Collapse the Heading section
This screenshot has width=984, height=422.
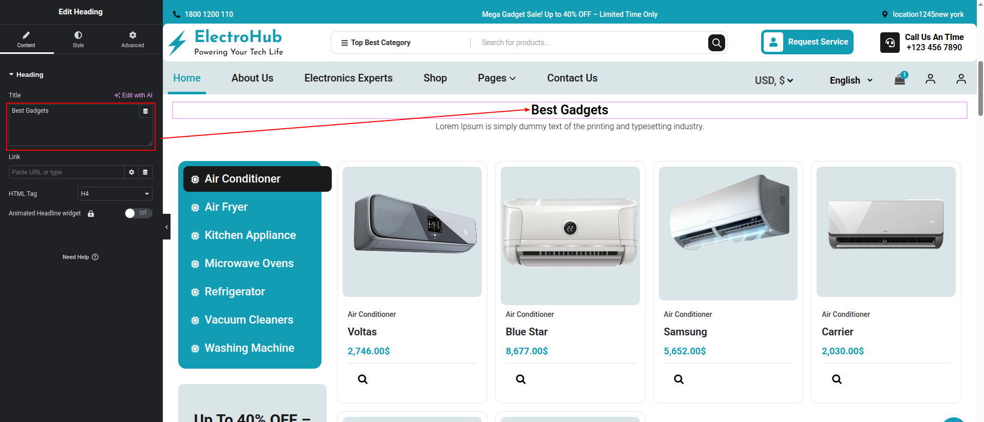pos(11,75)
